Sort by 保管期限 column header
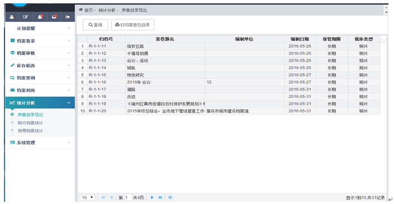 (331, 39)
